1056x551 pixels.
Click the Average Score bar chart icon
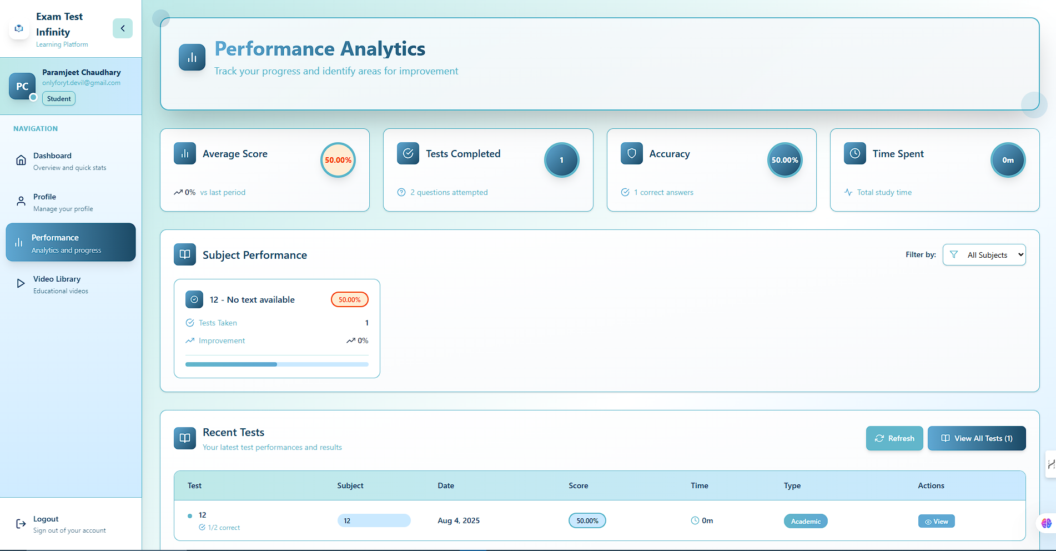coord(185,153)
